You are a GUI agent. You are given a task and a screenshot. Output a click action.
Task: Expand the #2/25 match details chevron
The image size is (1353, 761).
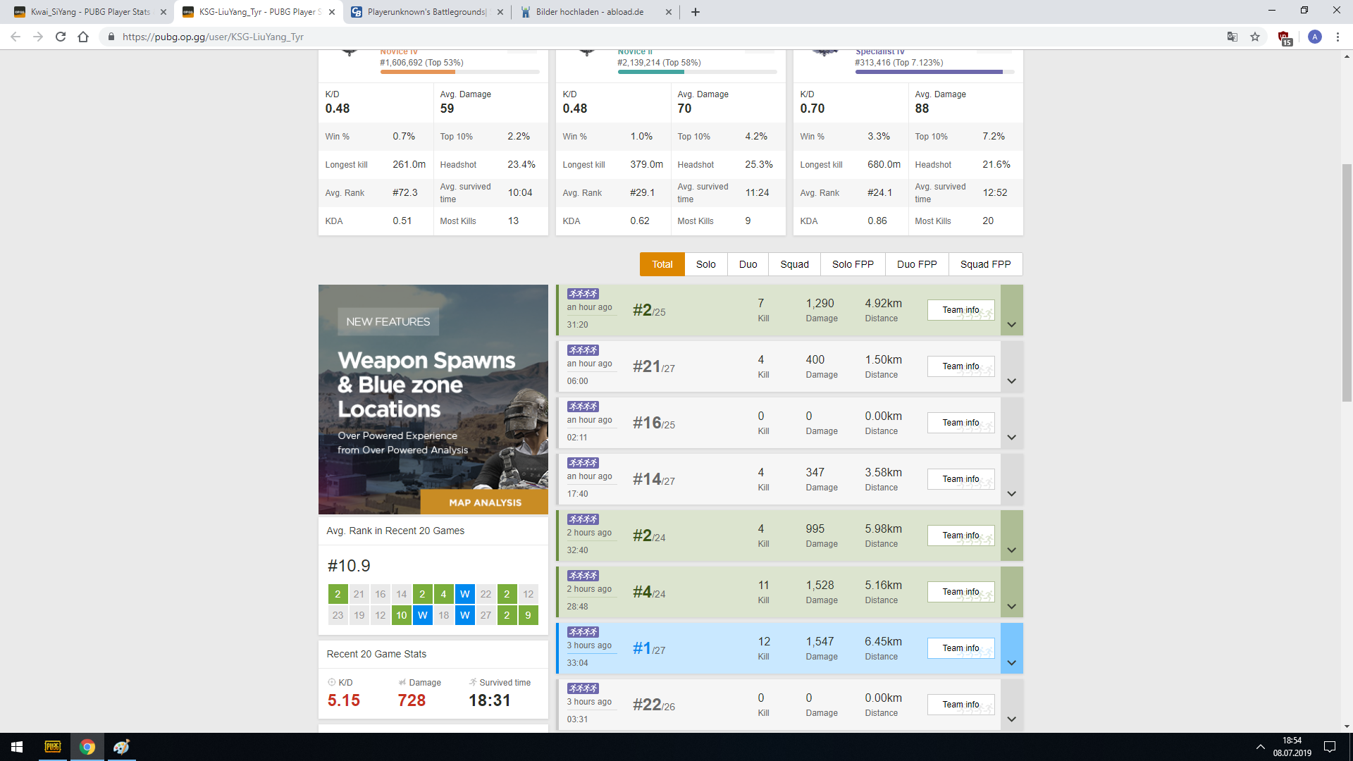click(x=1011, y=325)
